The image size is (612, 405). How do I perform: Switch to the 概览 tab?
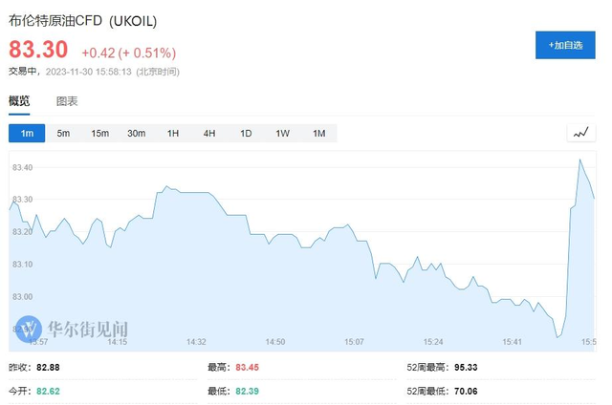19,101
